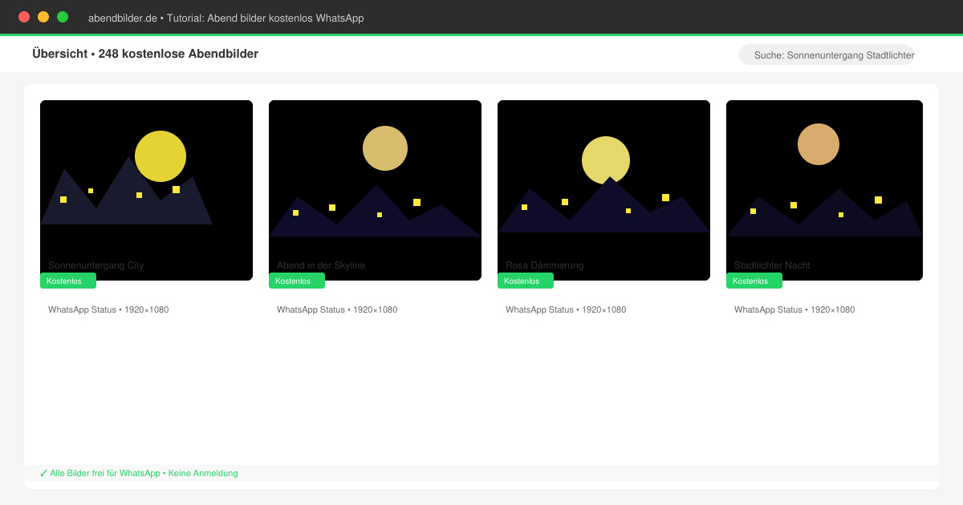Viewport: 963px width, 505px height.
Task: Open the Rosa Dämmerung image thumbnail
Action: 603,190
